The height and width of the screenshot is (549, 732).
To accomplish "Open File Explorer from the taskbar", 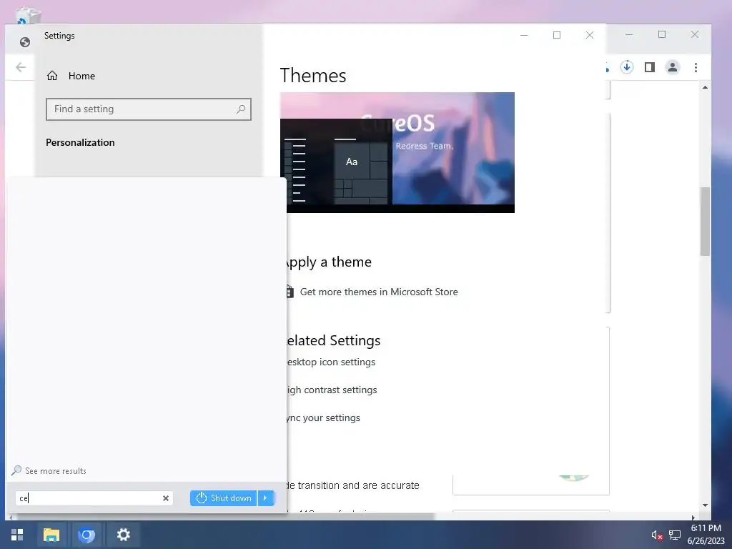I will (x=51, y=535).
